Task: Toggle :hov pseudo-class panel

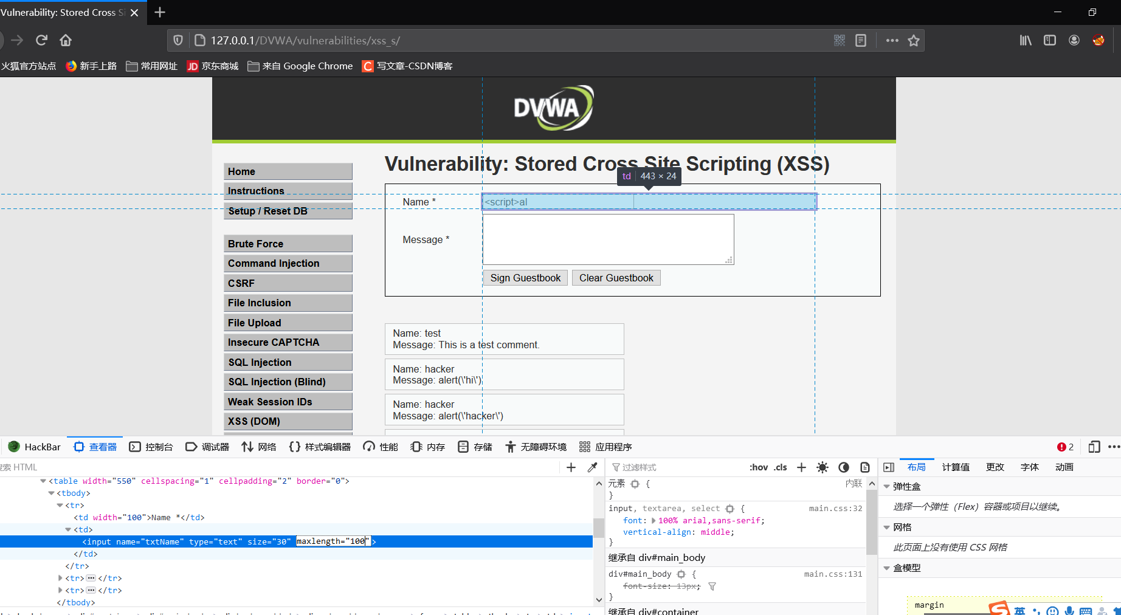Action: (759, 467)
